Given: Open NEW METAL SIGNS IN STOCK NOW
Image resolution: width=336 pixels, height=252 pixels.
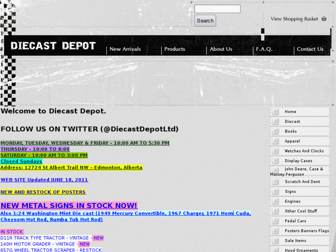Looking at the screenshot, I should pyautogui.click(x=69, y=205).
